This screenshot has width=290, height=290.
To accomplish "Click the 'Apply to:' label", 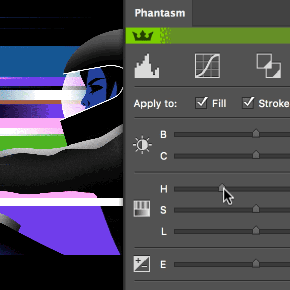I will pos(156,104).
